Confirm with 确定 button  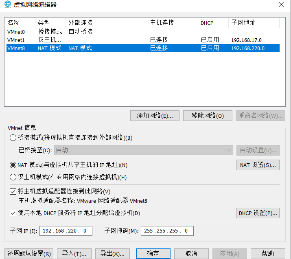[x=153, y=254]
